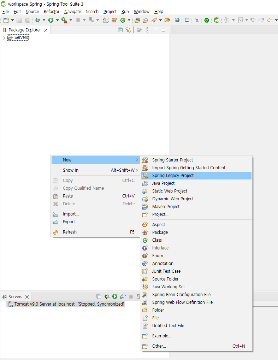This screenshot has height=360, width=278.
Task: Open the Run dropdown arrow in main toolbar
Action: pyautogui.click(x=57, y=20)
